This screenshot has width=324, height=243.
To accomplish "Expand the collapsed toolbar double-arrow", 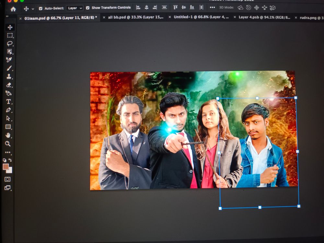I will click(x=7, y=16).
